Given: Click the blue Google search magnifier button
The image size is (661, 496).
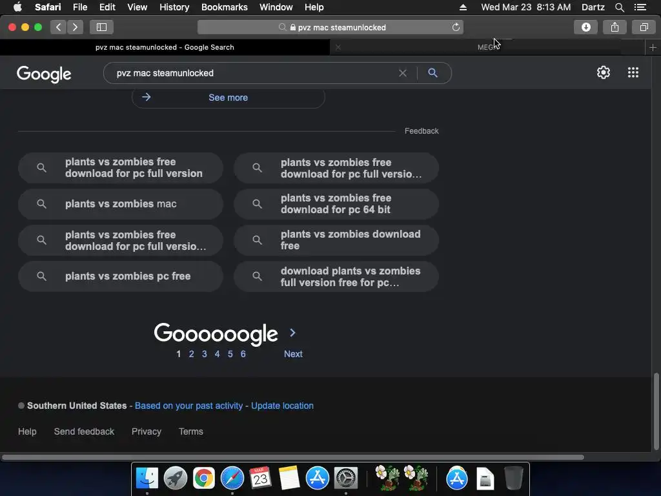Looking at the screenshot, I should (x=432, y=72).
